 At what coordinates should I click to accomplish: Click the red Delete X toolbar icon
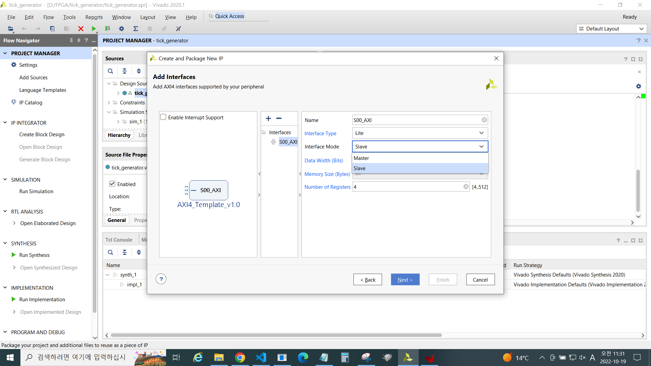81,29
